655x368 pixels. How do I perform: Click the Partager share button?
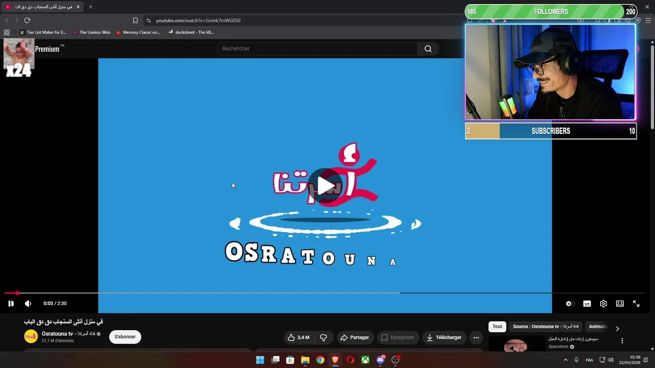[x=355, y=337]
